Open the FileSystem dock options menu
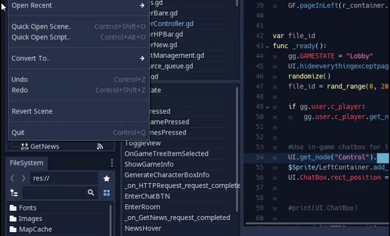The height and width of the screenshot is (236, 390). (112, 163)
